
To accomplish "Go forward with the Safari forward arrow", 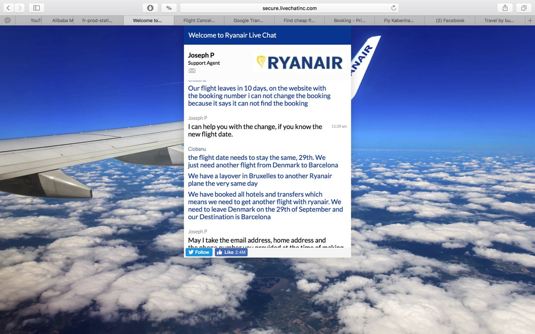I will 20,8.
